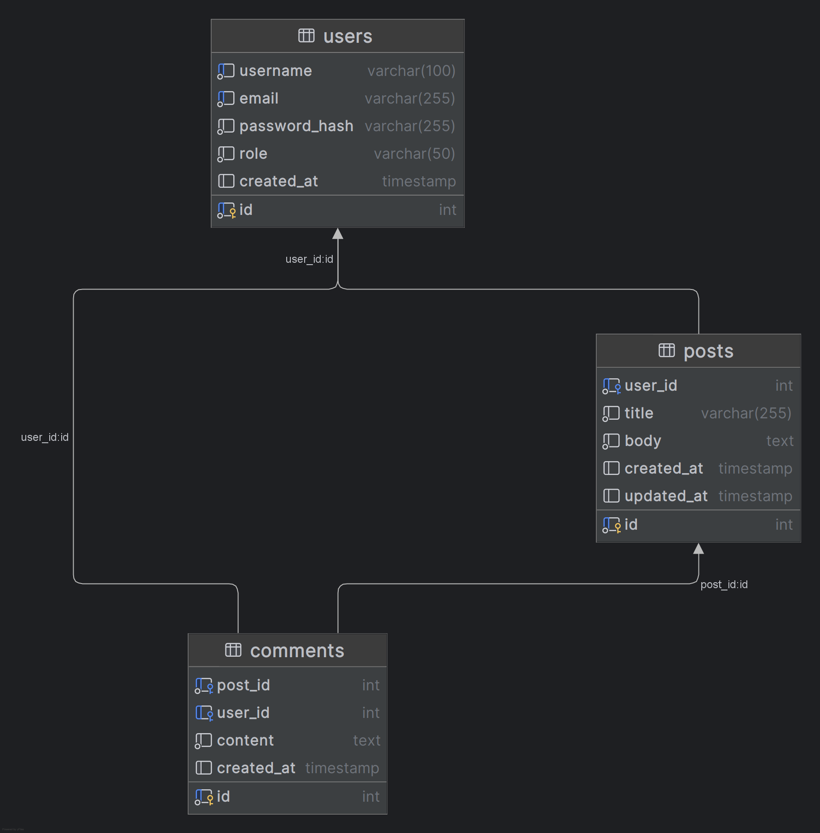820x833 pixels.
Task: Click the title field in the posts table
Action: (x=638, y=413)
